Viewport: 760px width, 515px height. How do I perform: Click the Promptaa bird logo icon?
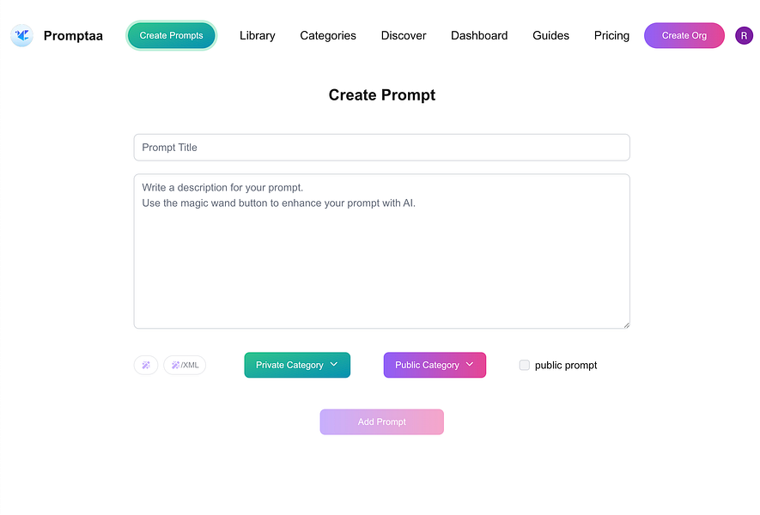21,35
